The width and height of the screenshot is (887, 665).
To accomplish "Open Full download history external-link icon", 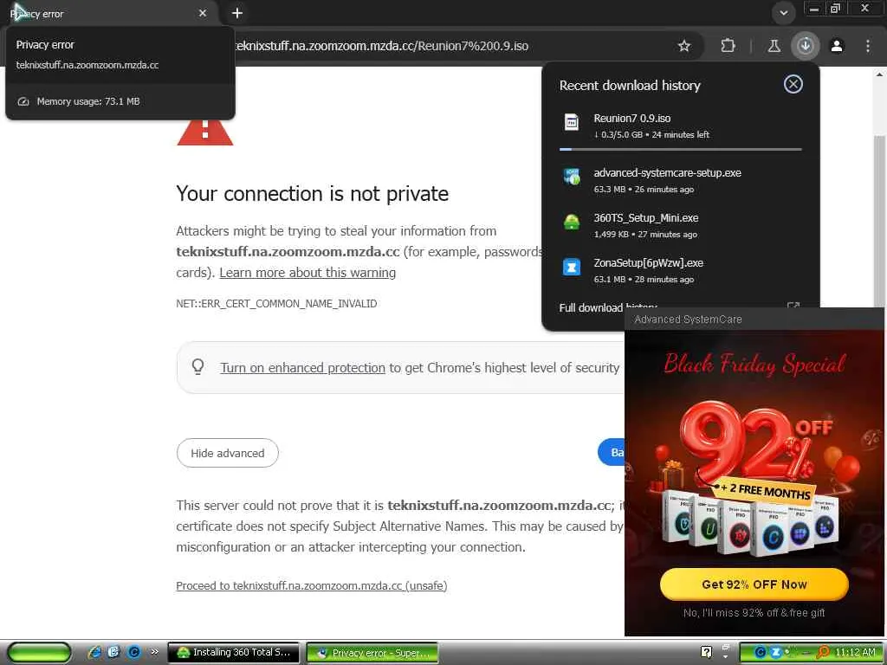I will point(793,306).
